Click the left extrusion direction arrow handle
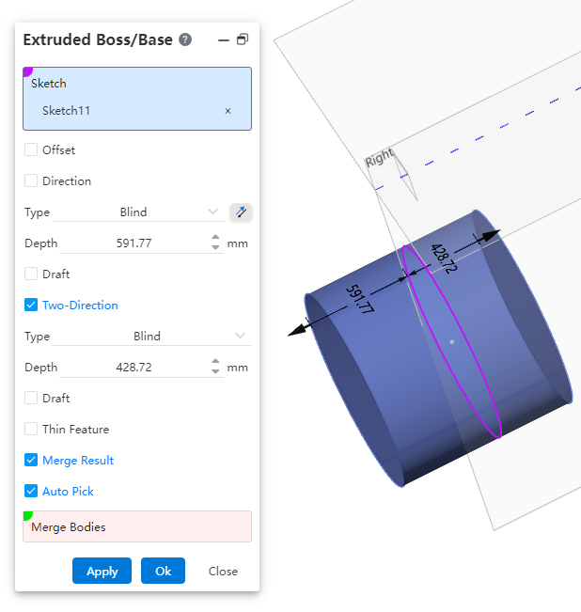This screenshot has height=612, width=581. [x=297, y=331]
